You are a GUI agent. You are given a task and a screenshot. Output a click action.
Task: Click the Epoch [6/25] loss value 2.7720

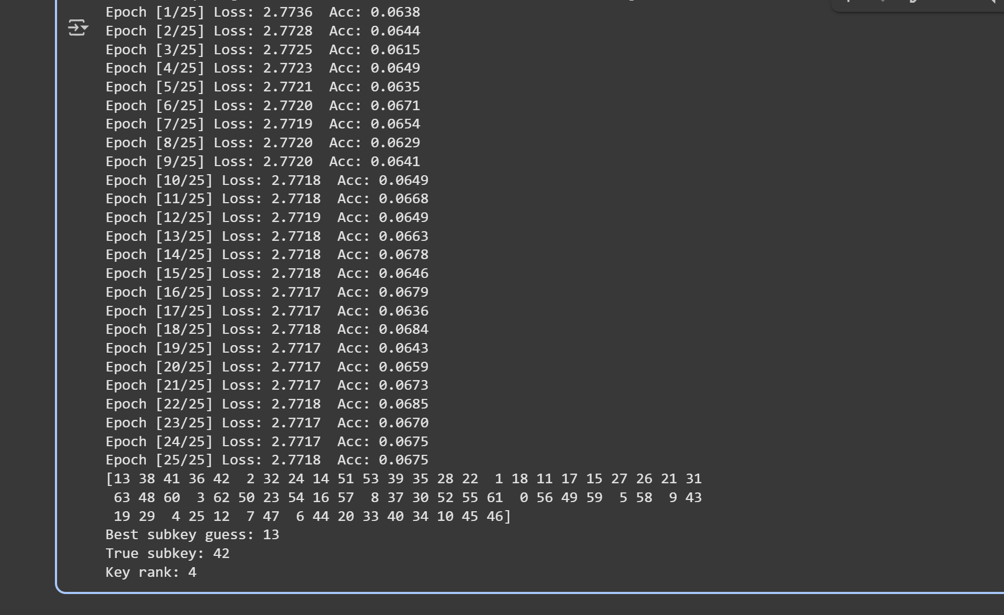(287, 105)
